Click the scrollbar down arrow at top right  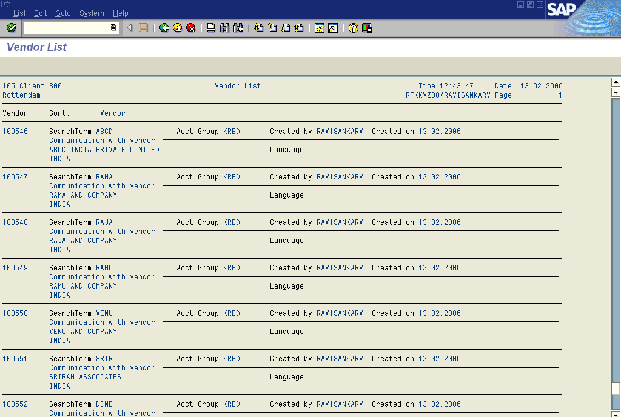point(616,93)
